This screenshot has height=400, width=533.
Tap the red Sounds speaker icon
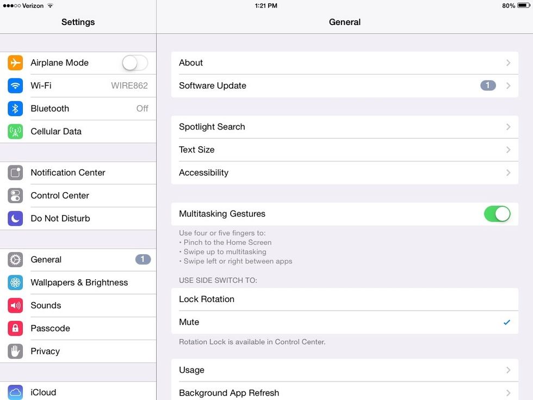point(15,305)
